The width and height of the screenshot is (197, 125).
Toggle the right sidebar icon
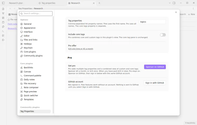[174, 3]
